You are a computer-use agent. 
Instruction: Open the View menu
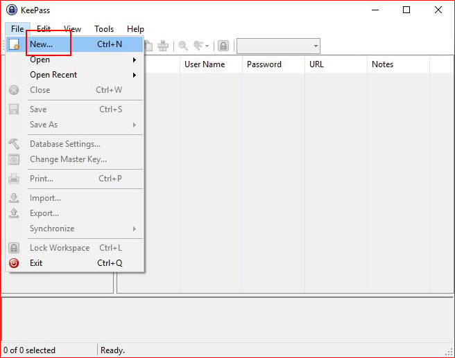(72, 29)
